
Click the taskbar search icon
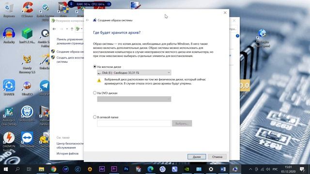coord(17,169)
